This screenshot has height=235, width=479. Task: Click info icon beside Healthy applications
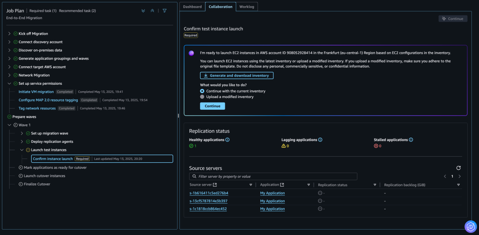tap(228, 140)
